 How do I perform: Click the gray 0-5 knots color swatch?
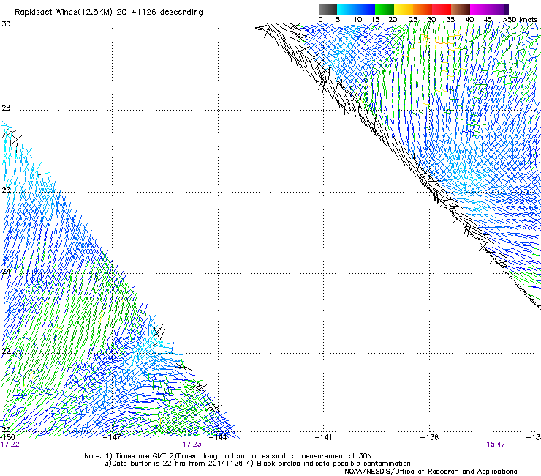[x=328, y=9]
